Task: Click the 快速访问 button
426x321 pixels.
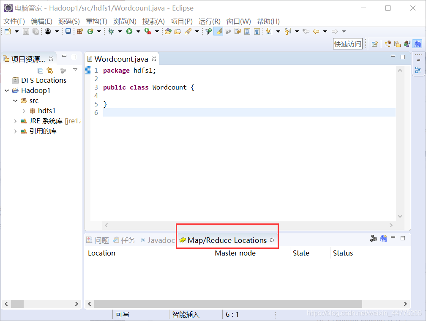Action: tap(347, 44)
